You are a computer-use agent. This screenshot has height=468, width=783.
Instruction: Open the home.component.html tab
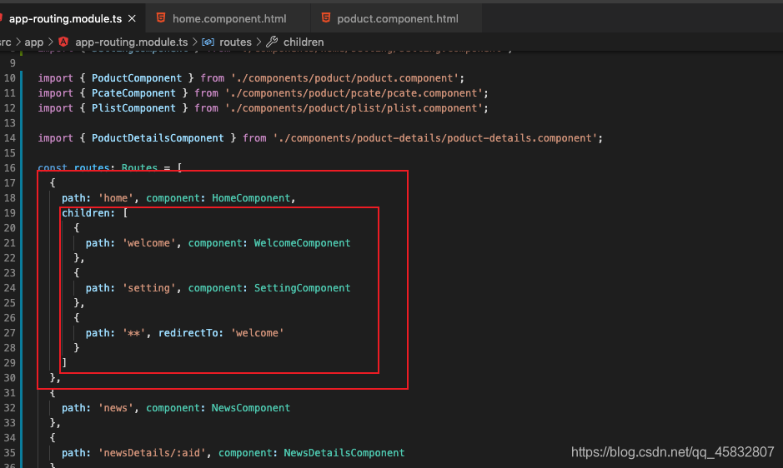click(229, 18)
